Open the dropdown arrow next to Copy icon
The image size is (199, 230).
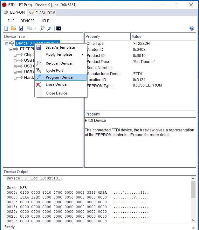click(35, 28)
